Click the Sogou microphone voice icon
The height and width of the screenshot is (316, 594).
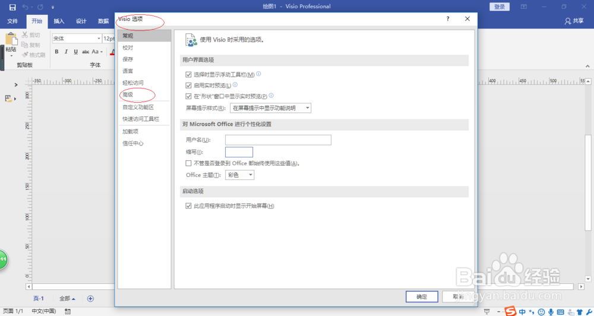[x=551, y=312]
